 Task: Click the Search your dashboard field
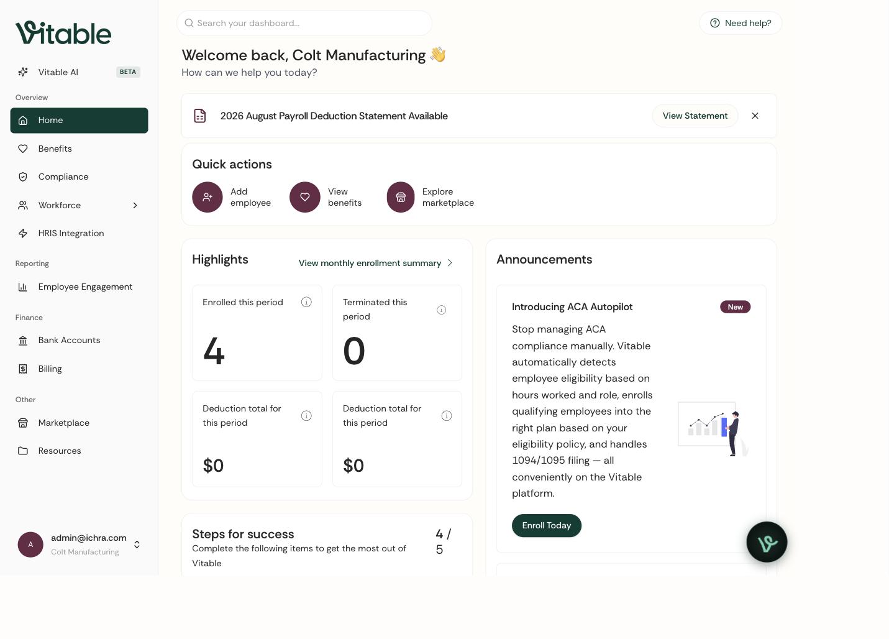coord(304,23)
